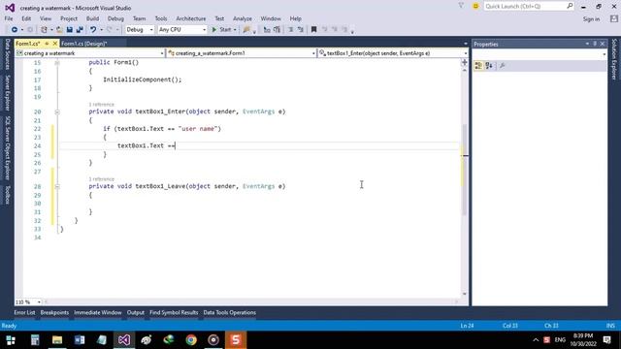Open the Debug menu
Viewport: 621px width, 349px height.
pos(115,18)
